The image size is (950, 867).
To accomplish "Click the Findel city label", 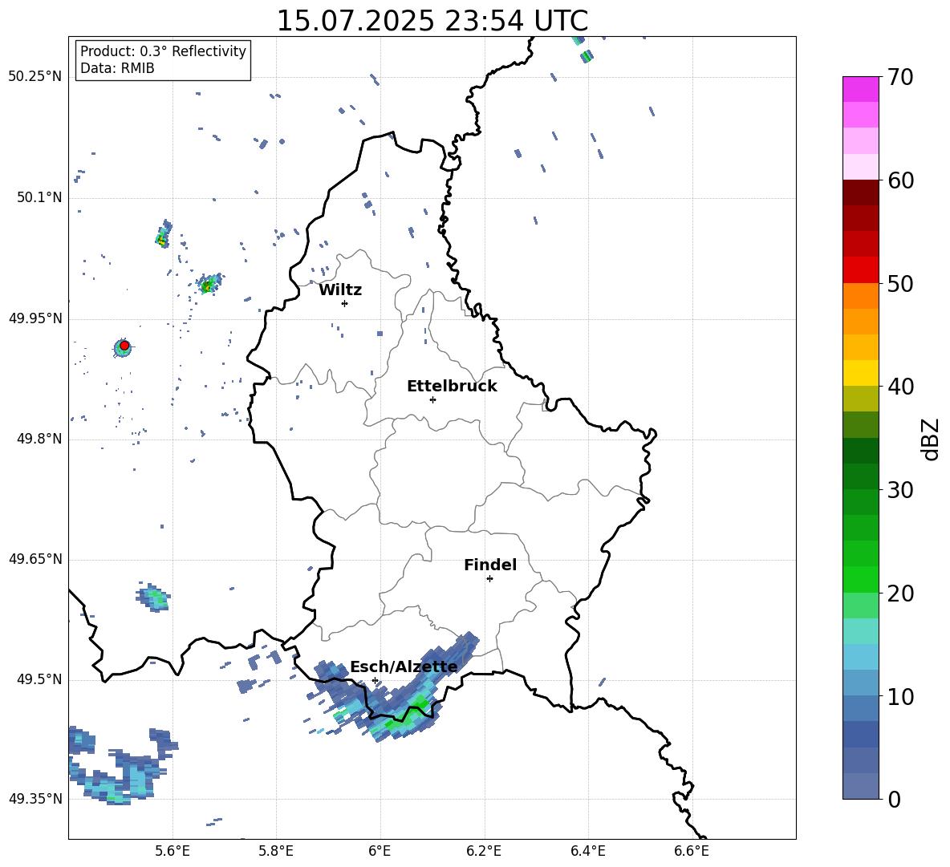I will (490, 565).
